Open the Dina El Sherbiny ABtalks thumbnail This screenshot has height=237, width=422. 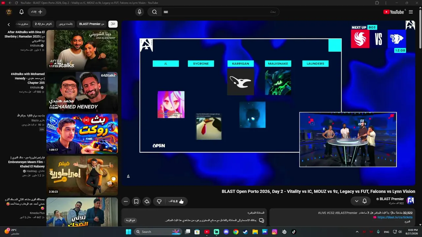tap(82, 50)
